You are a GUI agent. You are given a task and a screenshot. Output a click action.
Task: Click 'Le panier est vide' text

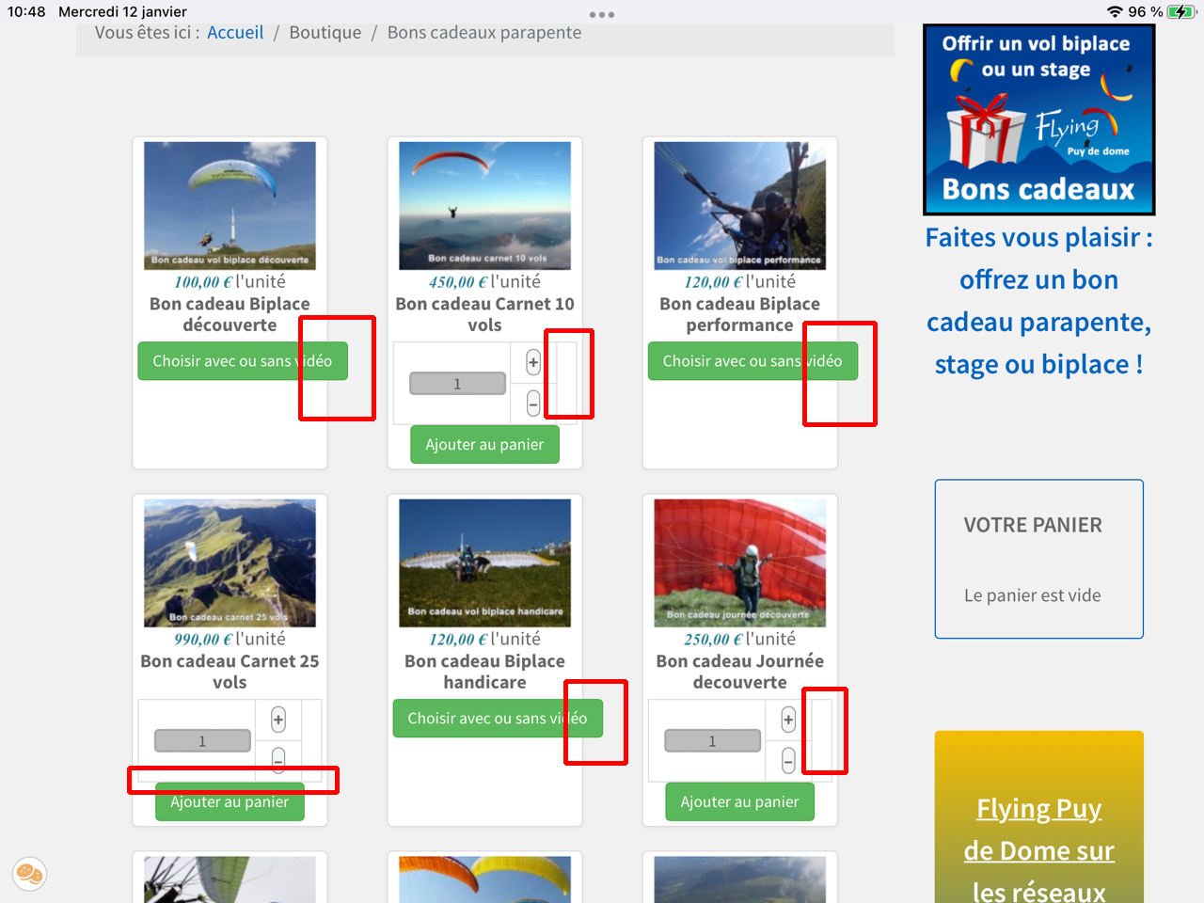click(1033, 595)
